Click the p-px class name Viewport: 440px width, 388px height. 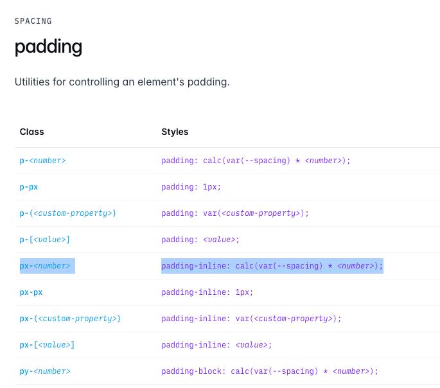(x=29, y=187)
